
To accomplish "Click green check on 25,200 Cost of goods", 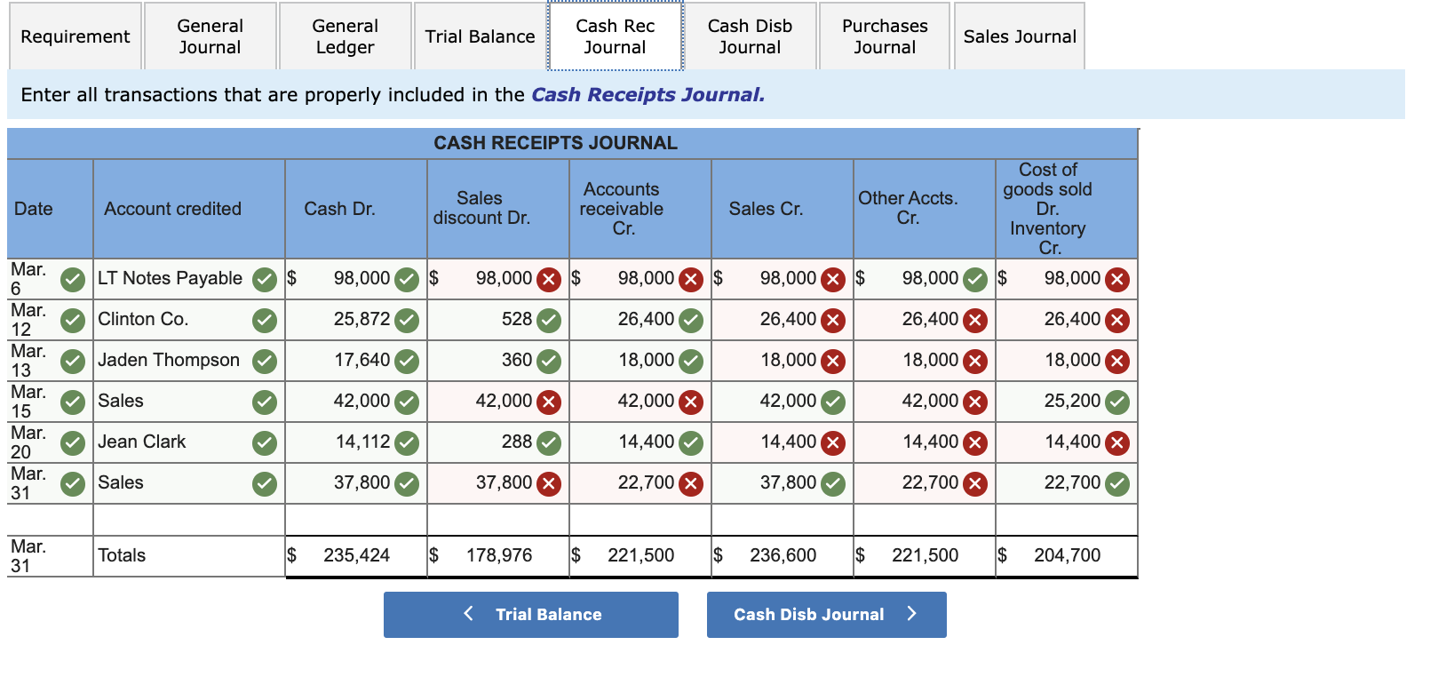I will pyautogui.click(x=1117, y=402).
